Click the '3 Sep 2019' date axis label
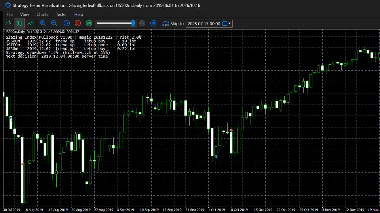 (125, 209)
